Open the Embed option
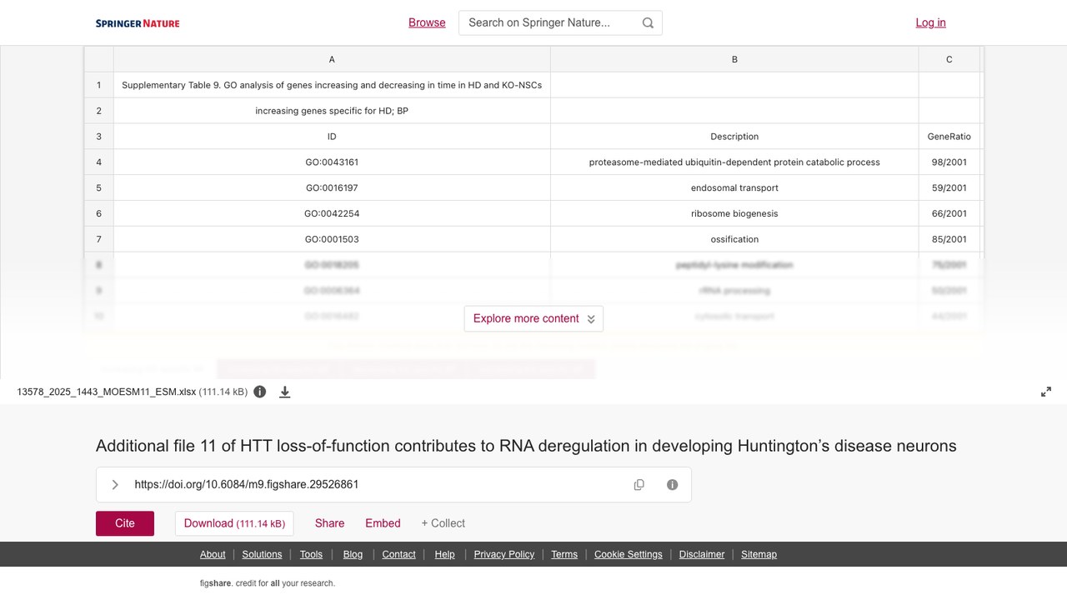Screen dimensions: 1067x600 [x=383, y=523]
